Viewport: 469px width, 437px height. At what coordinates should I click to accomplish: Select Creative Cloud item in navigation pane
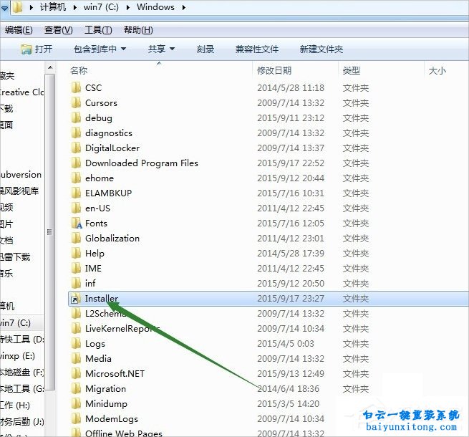(21, 92)
